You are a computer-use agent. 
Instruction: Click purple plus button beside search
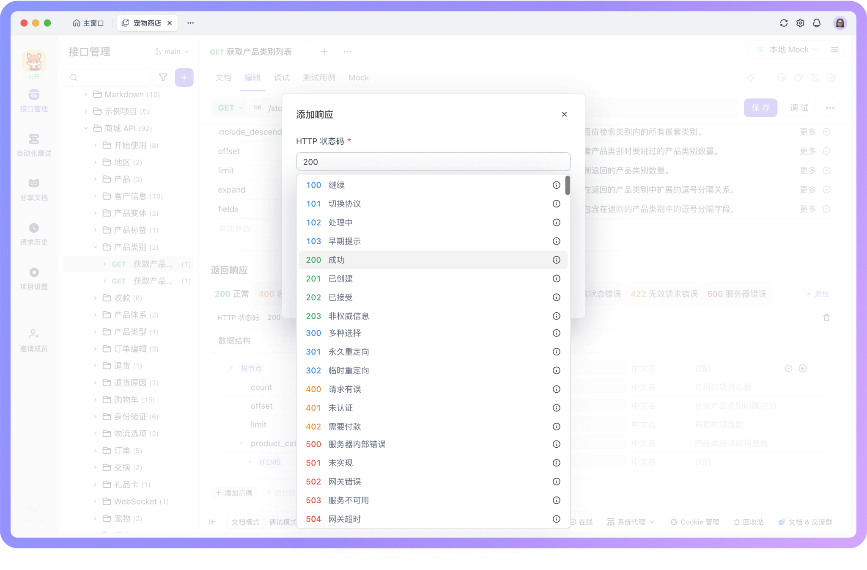[184, 77]
